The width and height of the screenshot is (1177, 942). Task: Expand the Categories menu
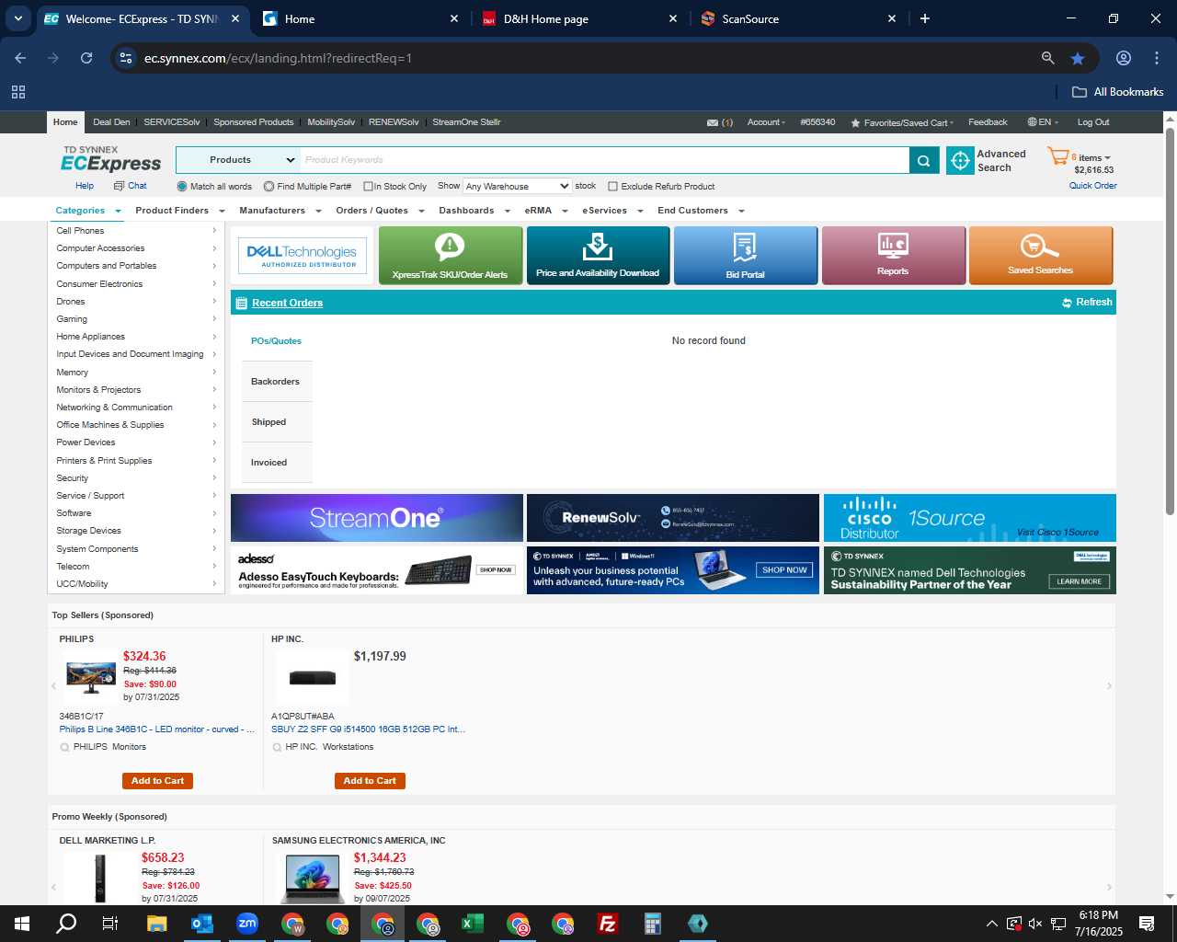[88, 211]
